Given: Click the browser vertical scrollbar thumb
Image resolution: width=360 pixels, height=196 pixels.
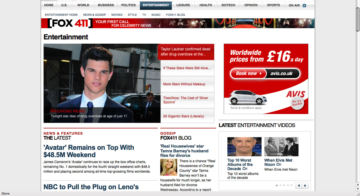Looking at the screenshot, I should pyautogui.click(x=358, y=19).
